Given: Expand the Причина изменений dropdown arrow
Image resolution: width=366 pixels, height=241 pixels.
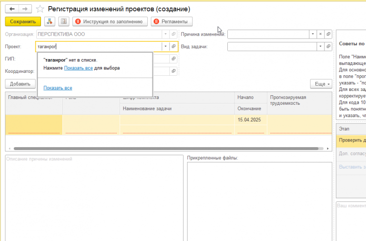Looking at the screenshot, I should point(313,34).
